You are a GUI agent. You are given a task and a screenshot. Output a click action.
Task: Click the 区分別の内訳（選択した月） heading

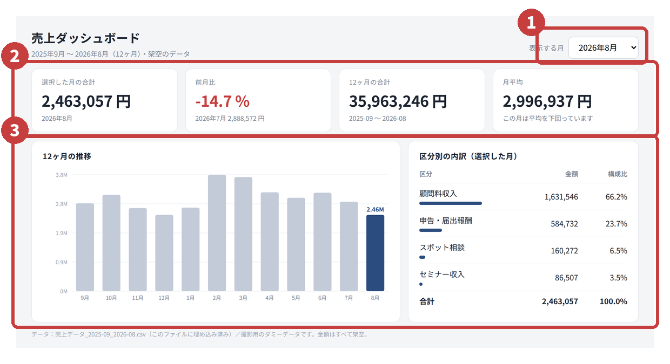coord(468,156)
